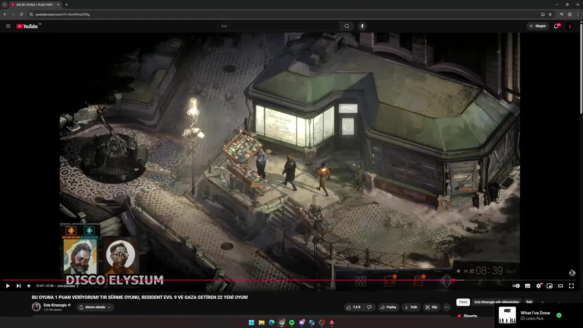This screenshot has width=583, height=328.
Task: Start voice search with the microphone
Action: pyautogui.click(x=362, y=26)
